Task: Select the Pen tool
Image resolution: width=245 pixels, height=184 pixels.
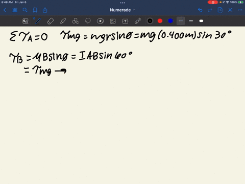Action: (x=38, y=21)
